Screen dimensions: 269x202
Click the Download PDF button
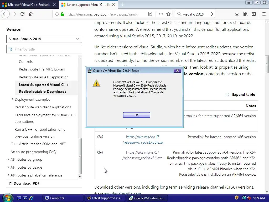[24, 183]
